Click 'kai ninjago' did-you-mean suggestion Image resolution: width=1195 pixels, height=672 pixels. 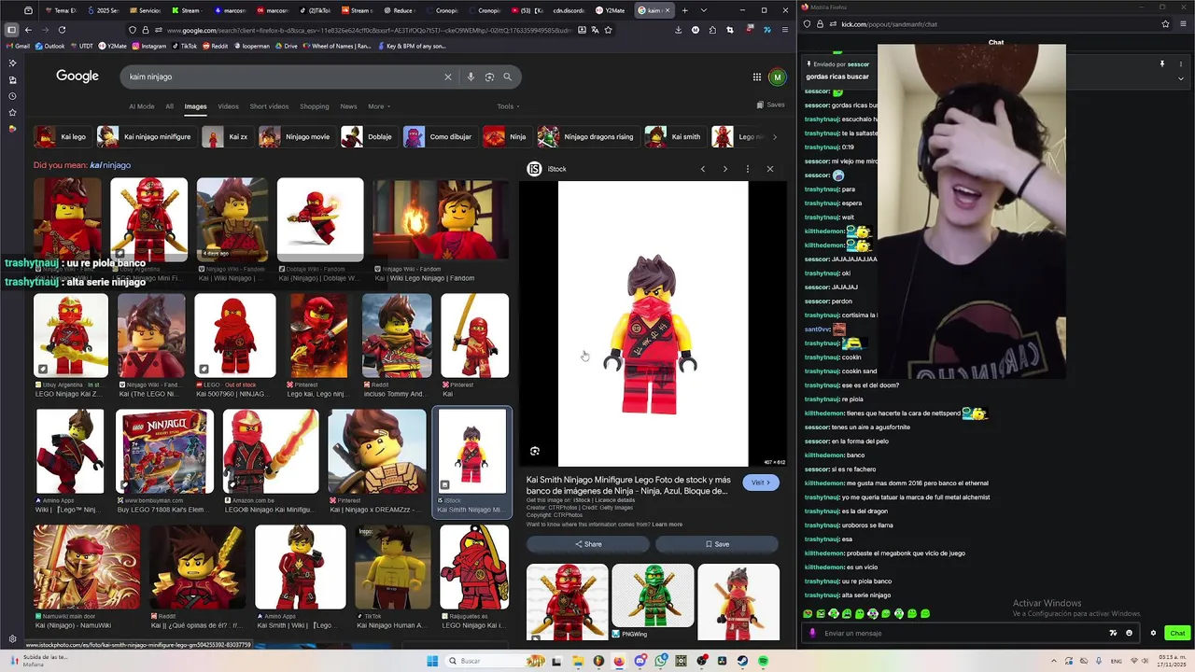tap(110, 165)
